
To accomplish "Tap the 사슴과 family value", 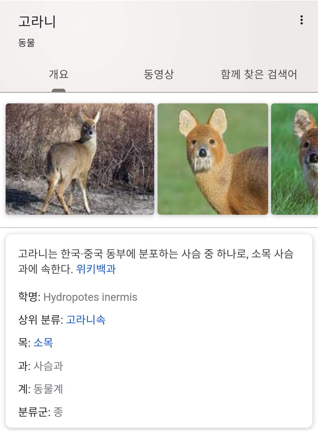I will pyautogui.click(x=48, y=366).
